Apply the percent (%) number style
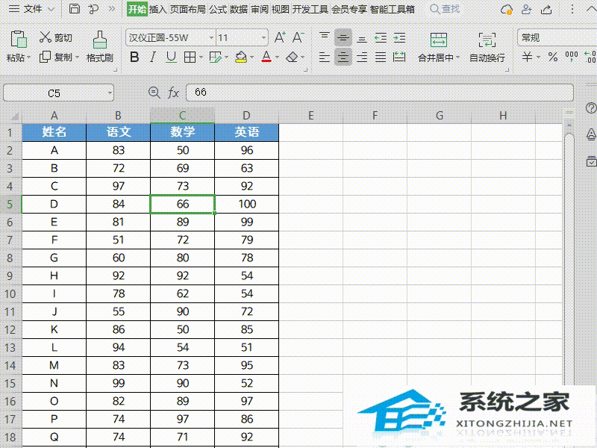The width and height of the screenshot is (597, 448). [552, 57]
